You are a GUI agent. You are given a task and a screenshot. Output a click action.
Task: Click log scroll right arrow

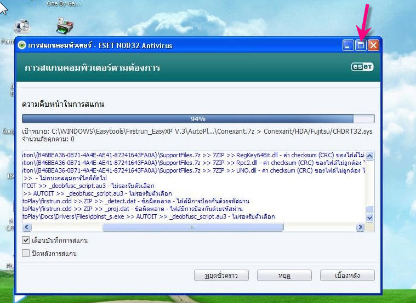coord(360,227)
